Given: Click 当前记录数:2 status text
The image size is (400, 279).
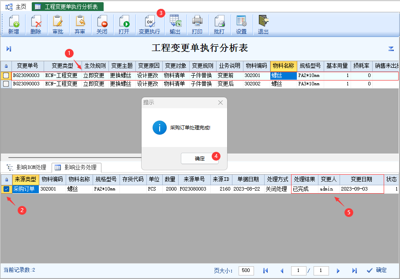Looking at the screenshot, I should (x=19, y=270).
